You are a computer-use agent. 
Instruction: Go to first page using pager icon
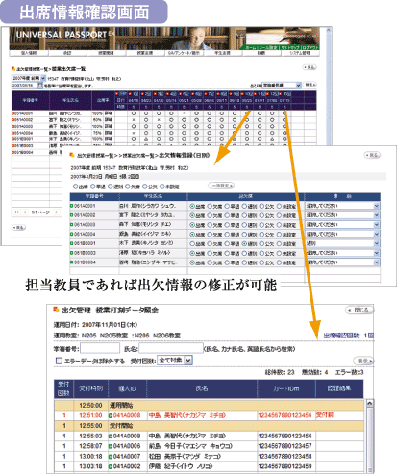click(17, 212)
